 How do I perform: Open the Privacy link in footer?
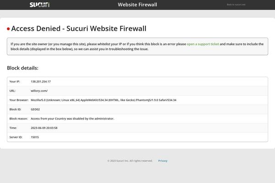pyautogui.click(x=163, y=161)
